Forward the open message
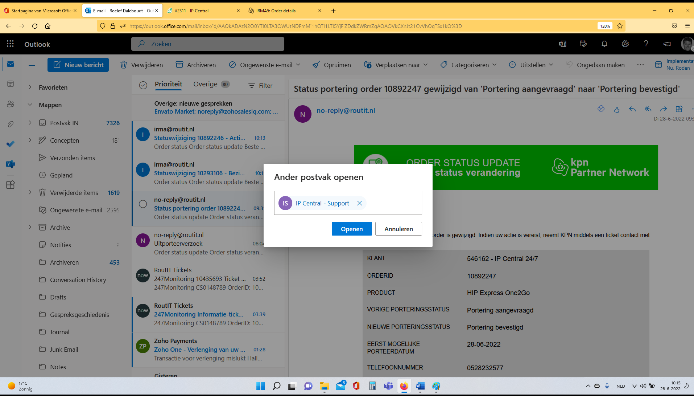Screen dimensions: 694x396 664,109
